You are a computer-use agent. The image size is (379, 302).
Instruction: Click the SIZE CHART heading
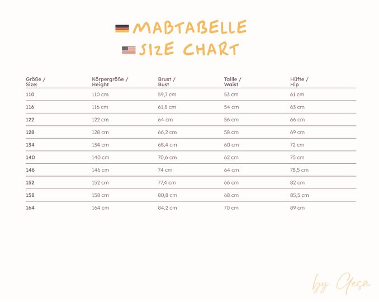pos(189,50)
